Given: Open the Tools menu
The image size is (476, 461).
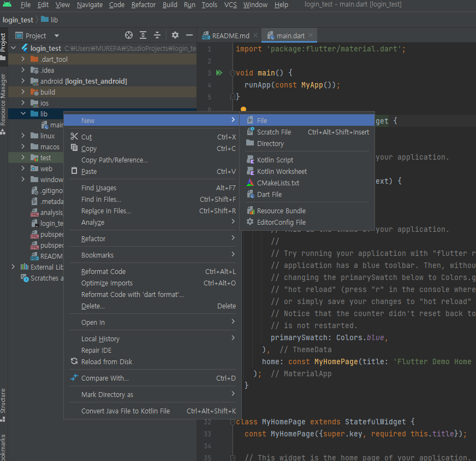Looking at the screenshot, I should pyautogui.click(x=210, y=5).
